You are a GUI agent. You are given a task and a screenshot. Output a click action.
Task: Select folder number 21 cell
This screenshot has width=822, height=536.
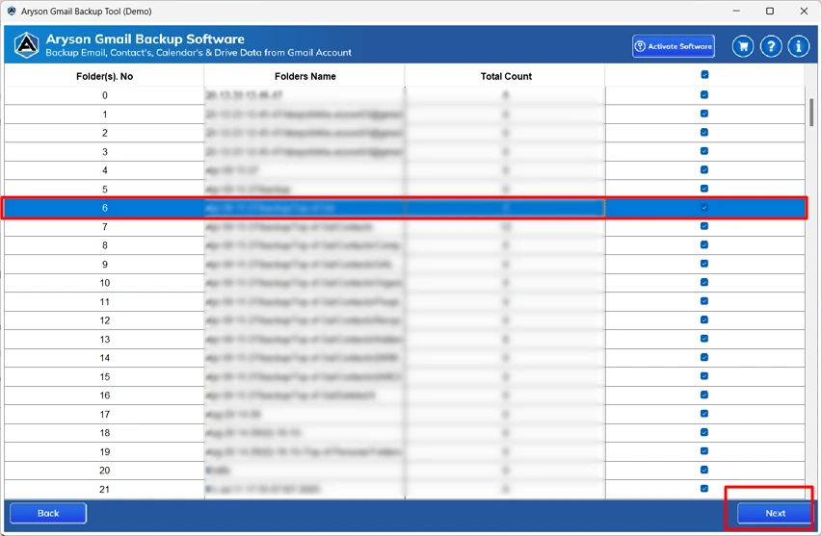(104, 490)
